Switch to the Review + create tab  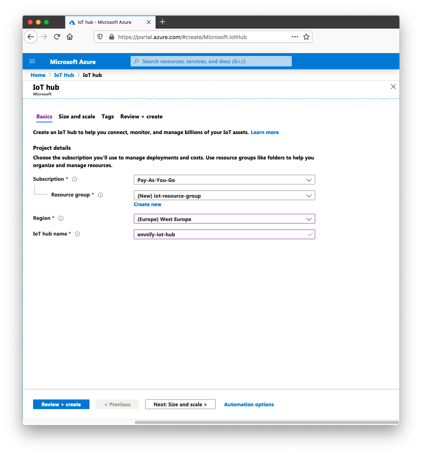point(141,117)
